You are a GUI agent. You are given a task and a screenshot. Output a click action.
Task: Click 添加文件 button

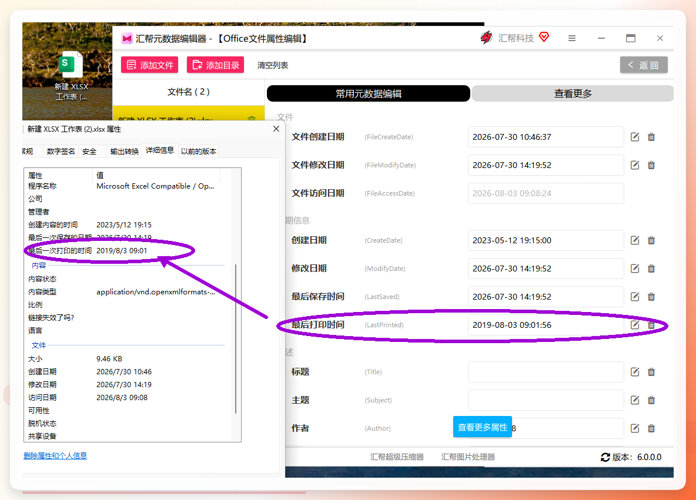[x=149, y=65]
